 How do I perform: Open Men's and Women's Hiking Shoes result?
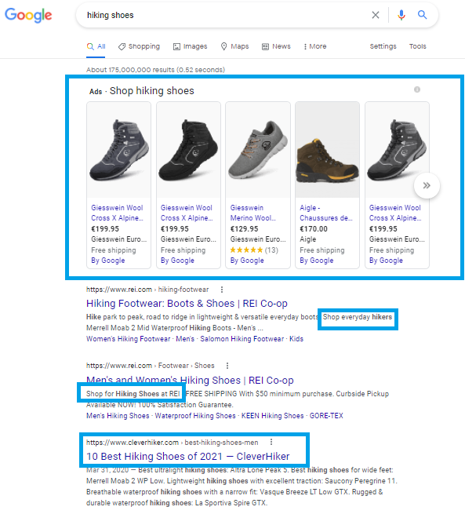(190, 381)
